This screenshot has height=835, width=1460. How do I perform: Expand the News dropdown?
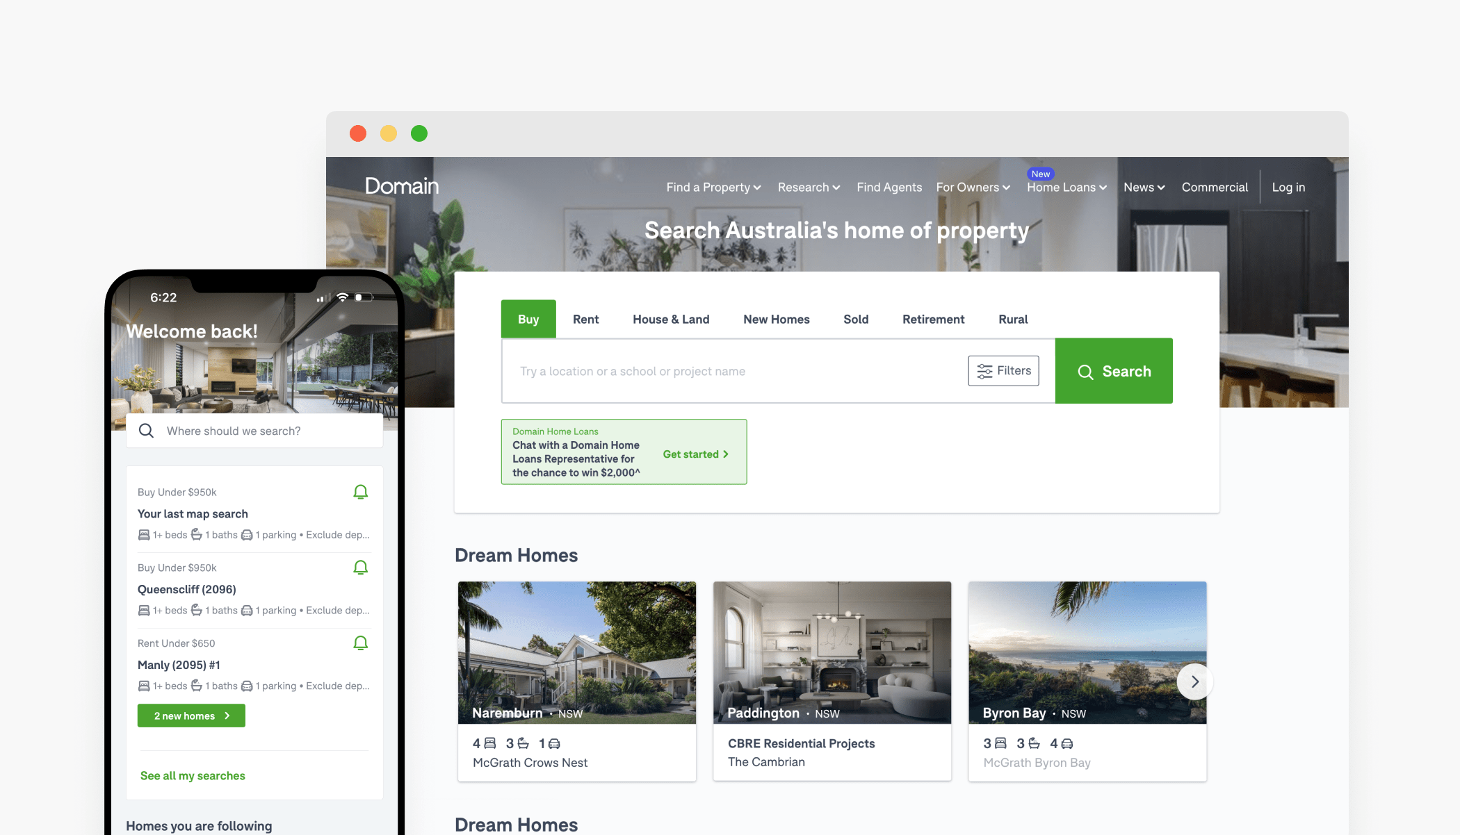1144,188
